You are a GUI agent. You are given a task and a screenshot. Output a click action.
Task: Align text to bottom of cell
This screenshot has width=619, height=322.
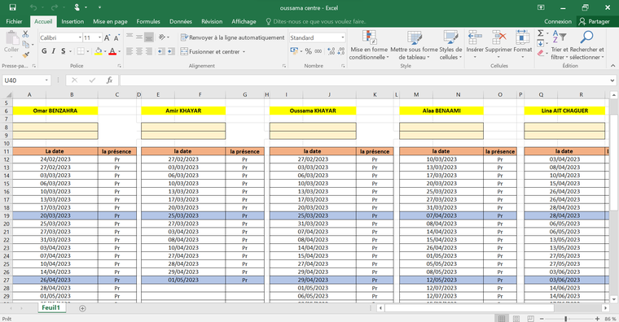pyautogui.click(x=149, y=37)
